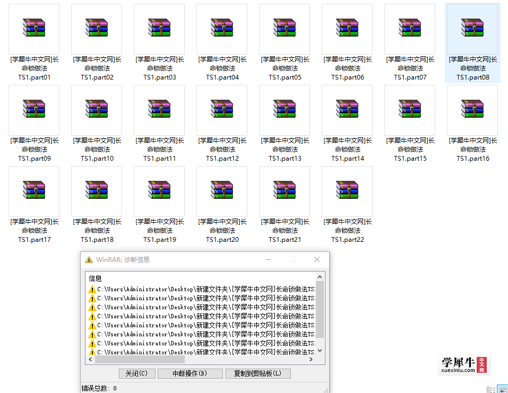The height and width of the screenshot is (393, 508).
Task: Click the WinRAR dialog title warning icon
Action: 89,260
